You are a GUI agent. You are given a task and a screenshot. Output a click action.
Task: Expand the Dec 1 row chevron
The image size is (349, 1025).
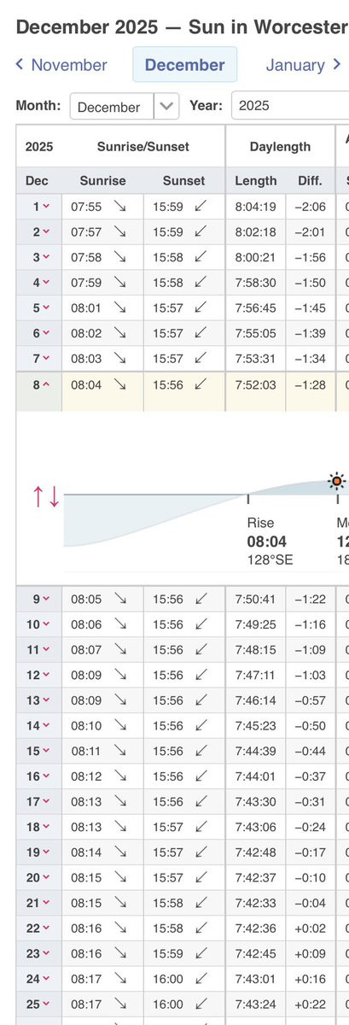(x=41, y=206)
